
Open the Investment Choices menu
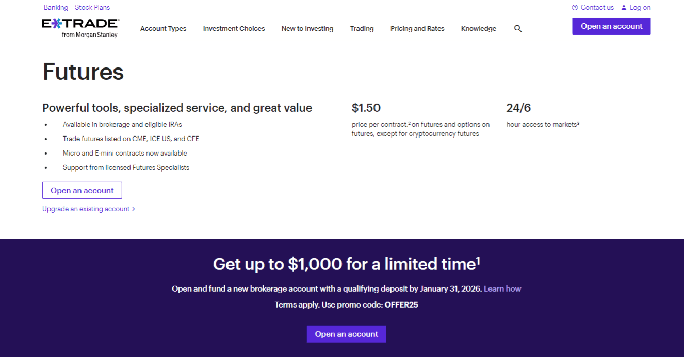[234, 29]
